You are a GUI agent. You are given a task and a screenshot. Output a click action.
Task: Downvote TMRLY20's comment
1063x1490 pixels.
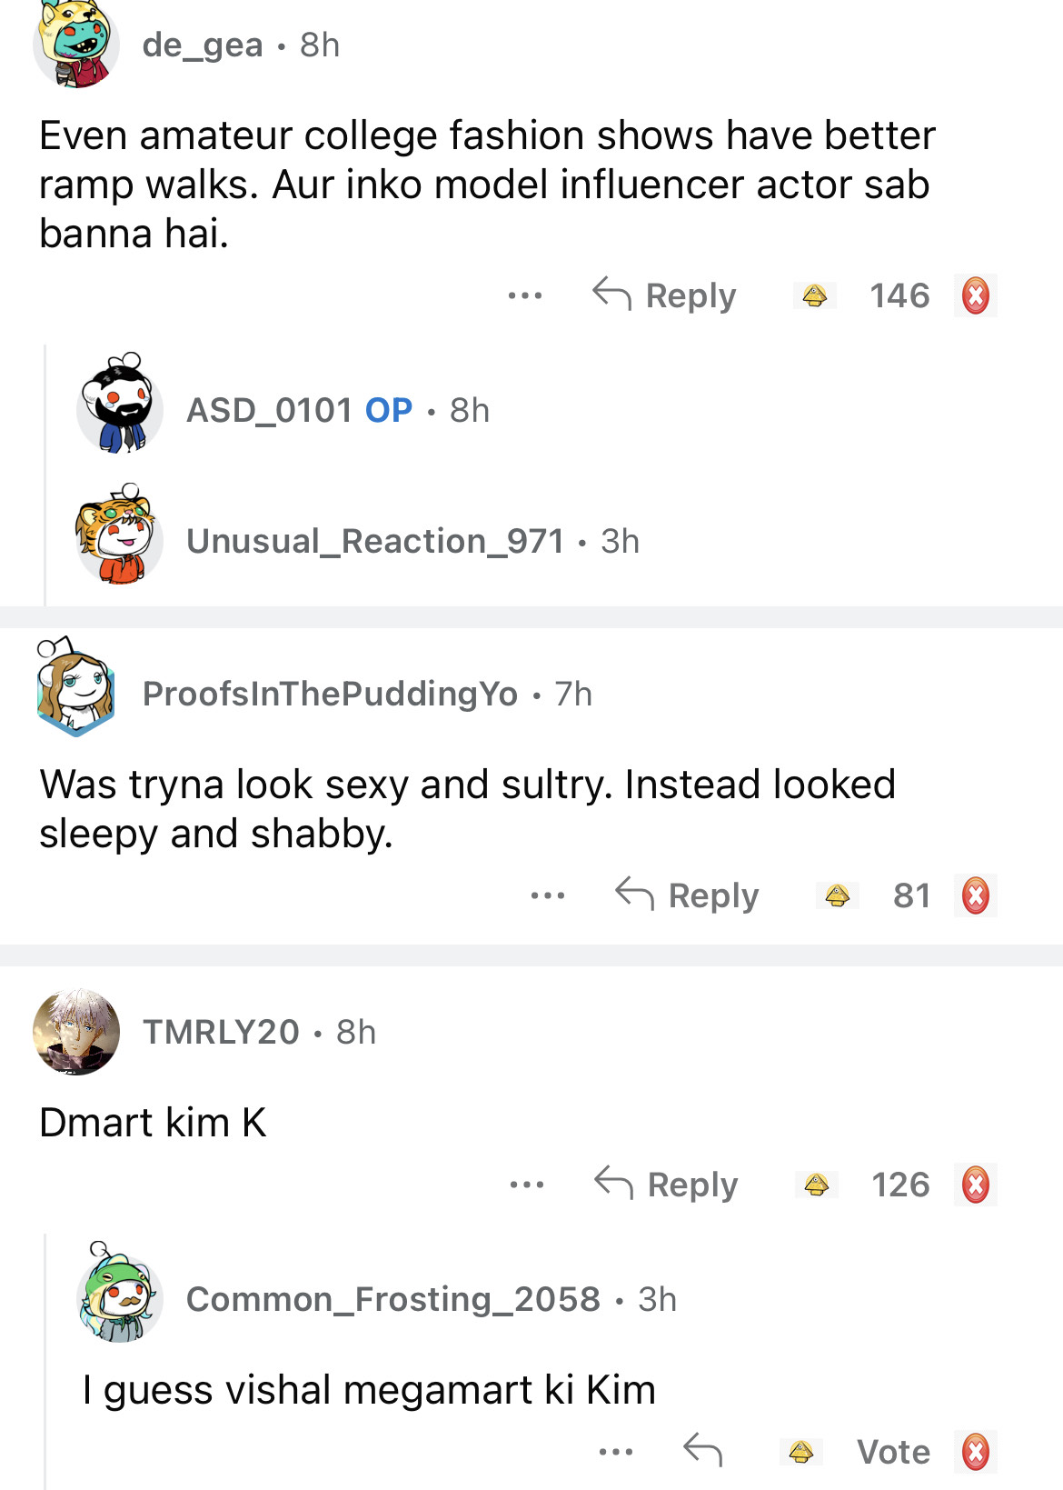click(975, 1185)
